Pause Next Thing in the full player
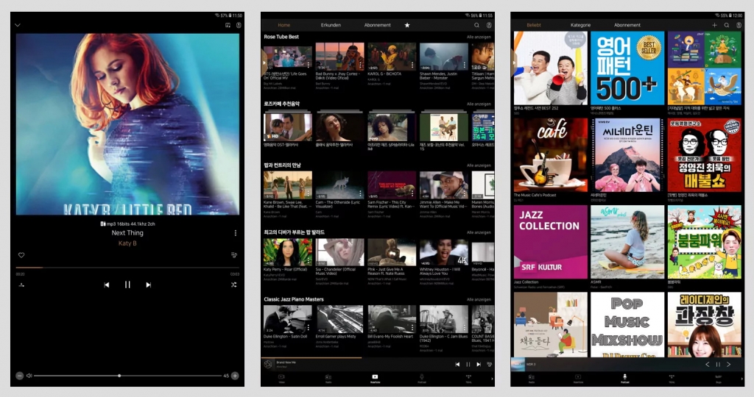 (127, 285)
